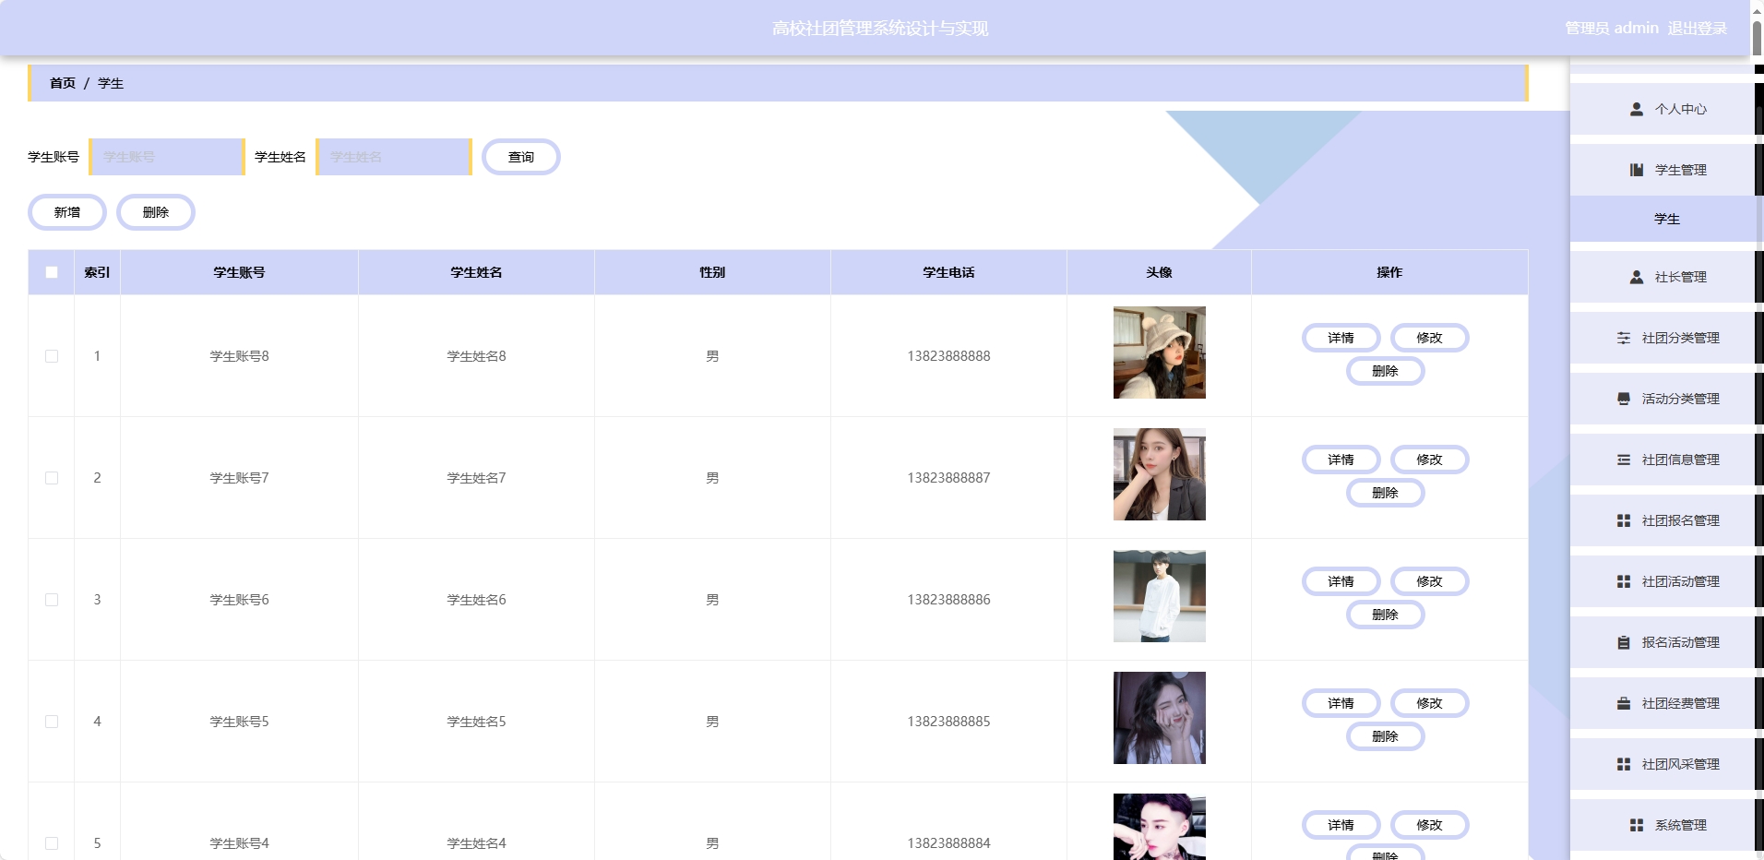Open the 系统管理 menu label
The height and width of the screenshot is (860, 1764).
(x=1680, y=825)
